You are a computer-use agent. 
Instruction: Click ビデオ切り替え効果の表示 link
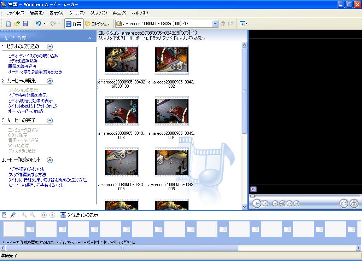pyautogui.click(x=30, y=100)
